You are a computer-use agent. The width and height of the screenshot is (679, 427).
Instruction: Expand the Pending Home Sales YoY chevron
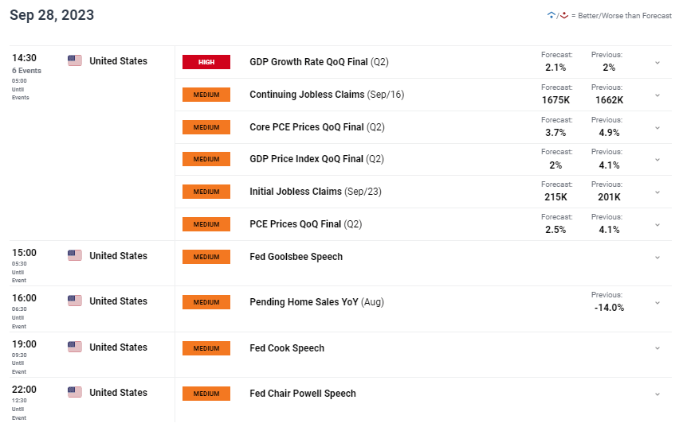click(657, 302)
